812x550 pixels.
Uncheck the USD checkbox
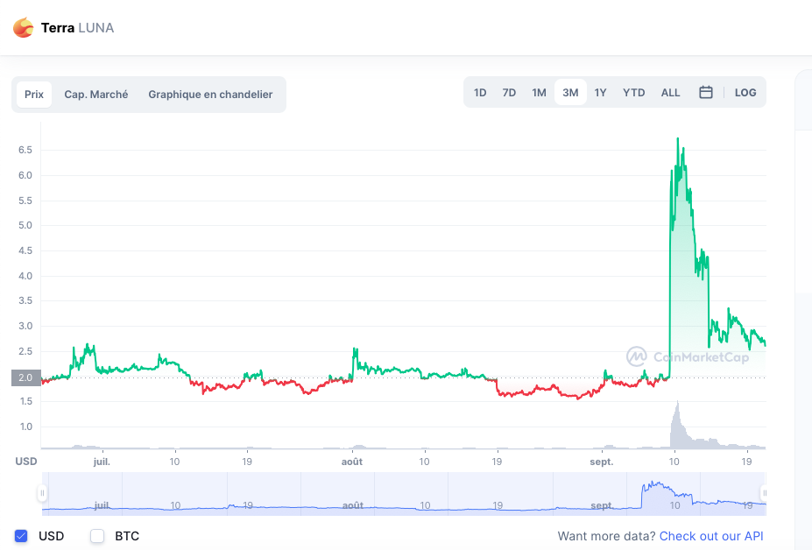pyautogui.click(x=21, y=536)
